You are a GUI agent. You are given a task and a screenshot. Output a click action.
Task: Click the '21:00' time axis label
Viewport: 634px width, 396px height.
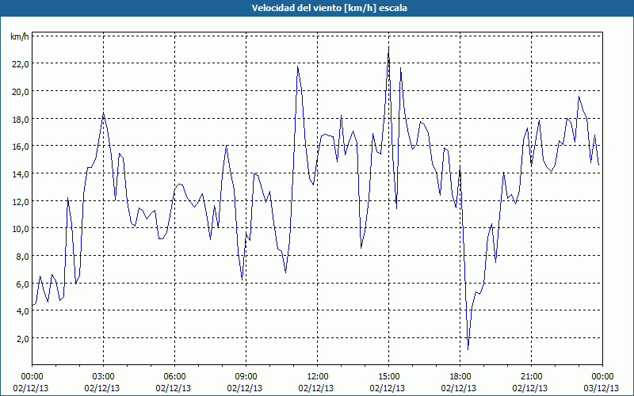pyautogui.click(x=531, y=377)
